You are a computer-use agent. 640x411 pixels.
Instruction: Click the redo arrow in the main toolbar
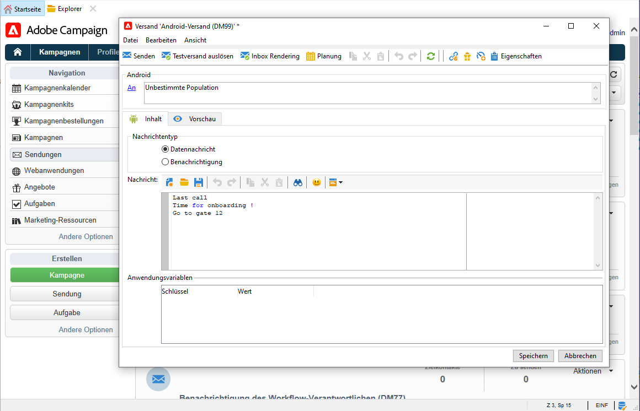(x=413, y=56)
